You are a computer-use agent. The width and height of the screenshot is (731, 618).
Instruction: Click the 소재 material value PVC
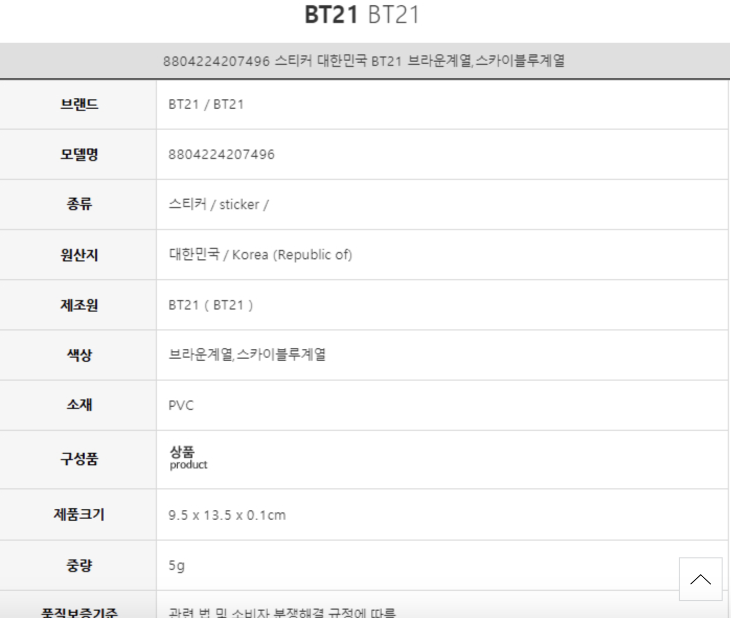tap(181, 405)
